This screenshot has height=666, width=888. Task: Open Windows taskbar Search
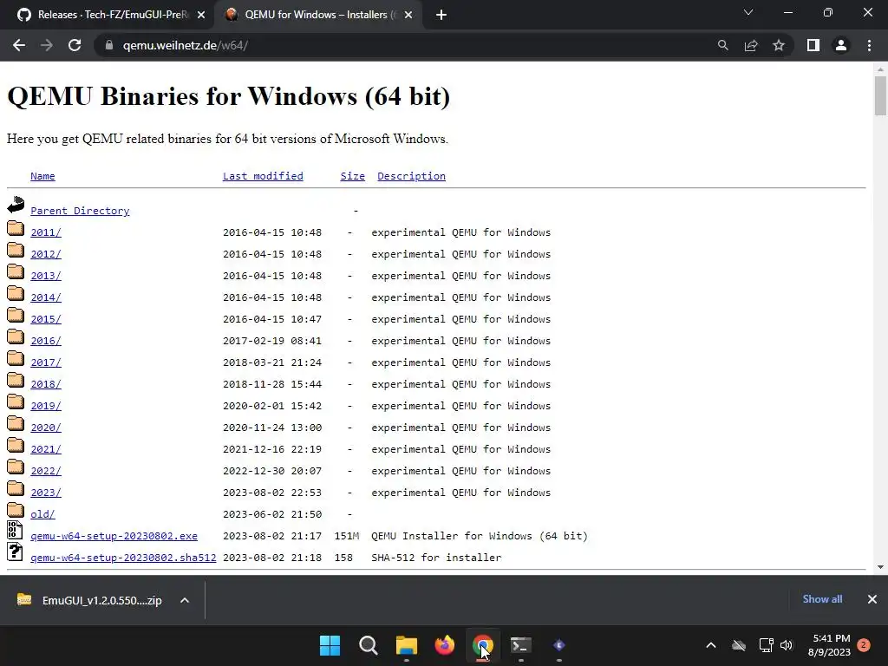pyautogui.click(x=368, y=645)
